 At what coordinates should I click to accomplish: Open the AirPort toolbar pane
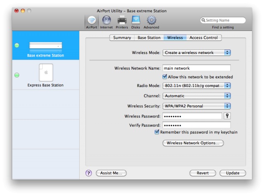coord(92,22)
